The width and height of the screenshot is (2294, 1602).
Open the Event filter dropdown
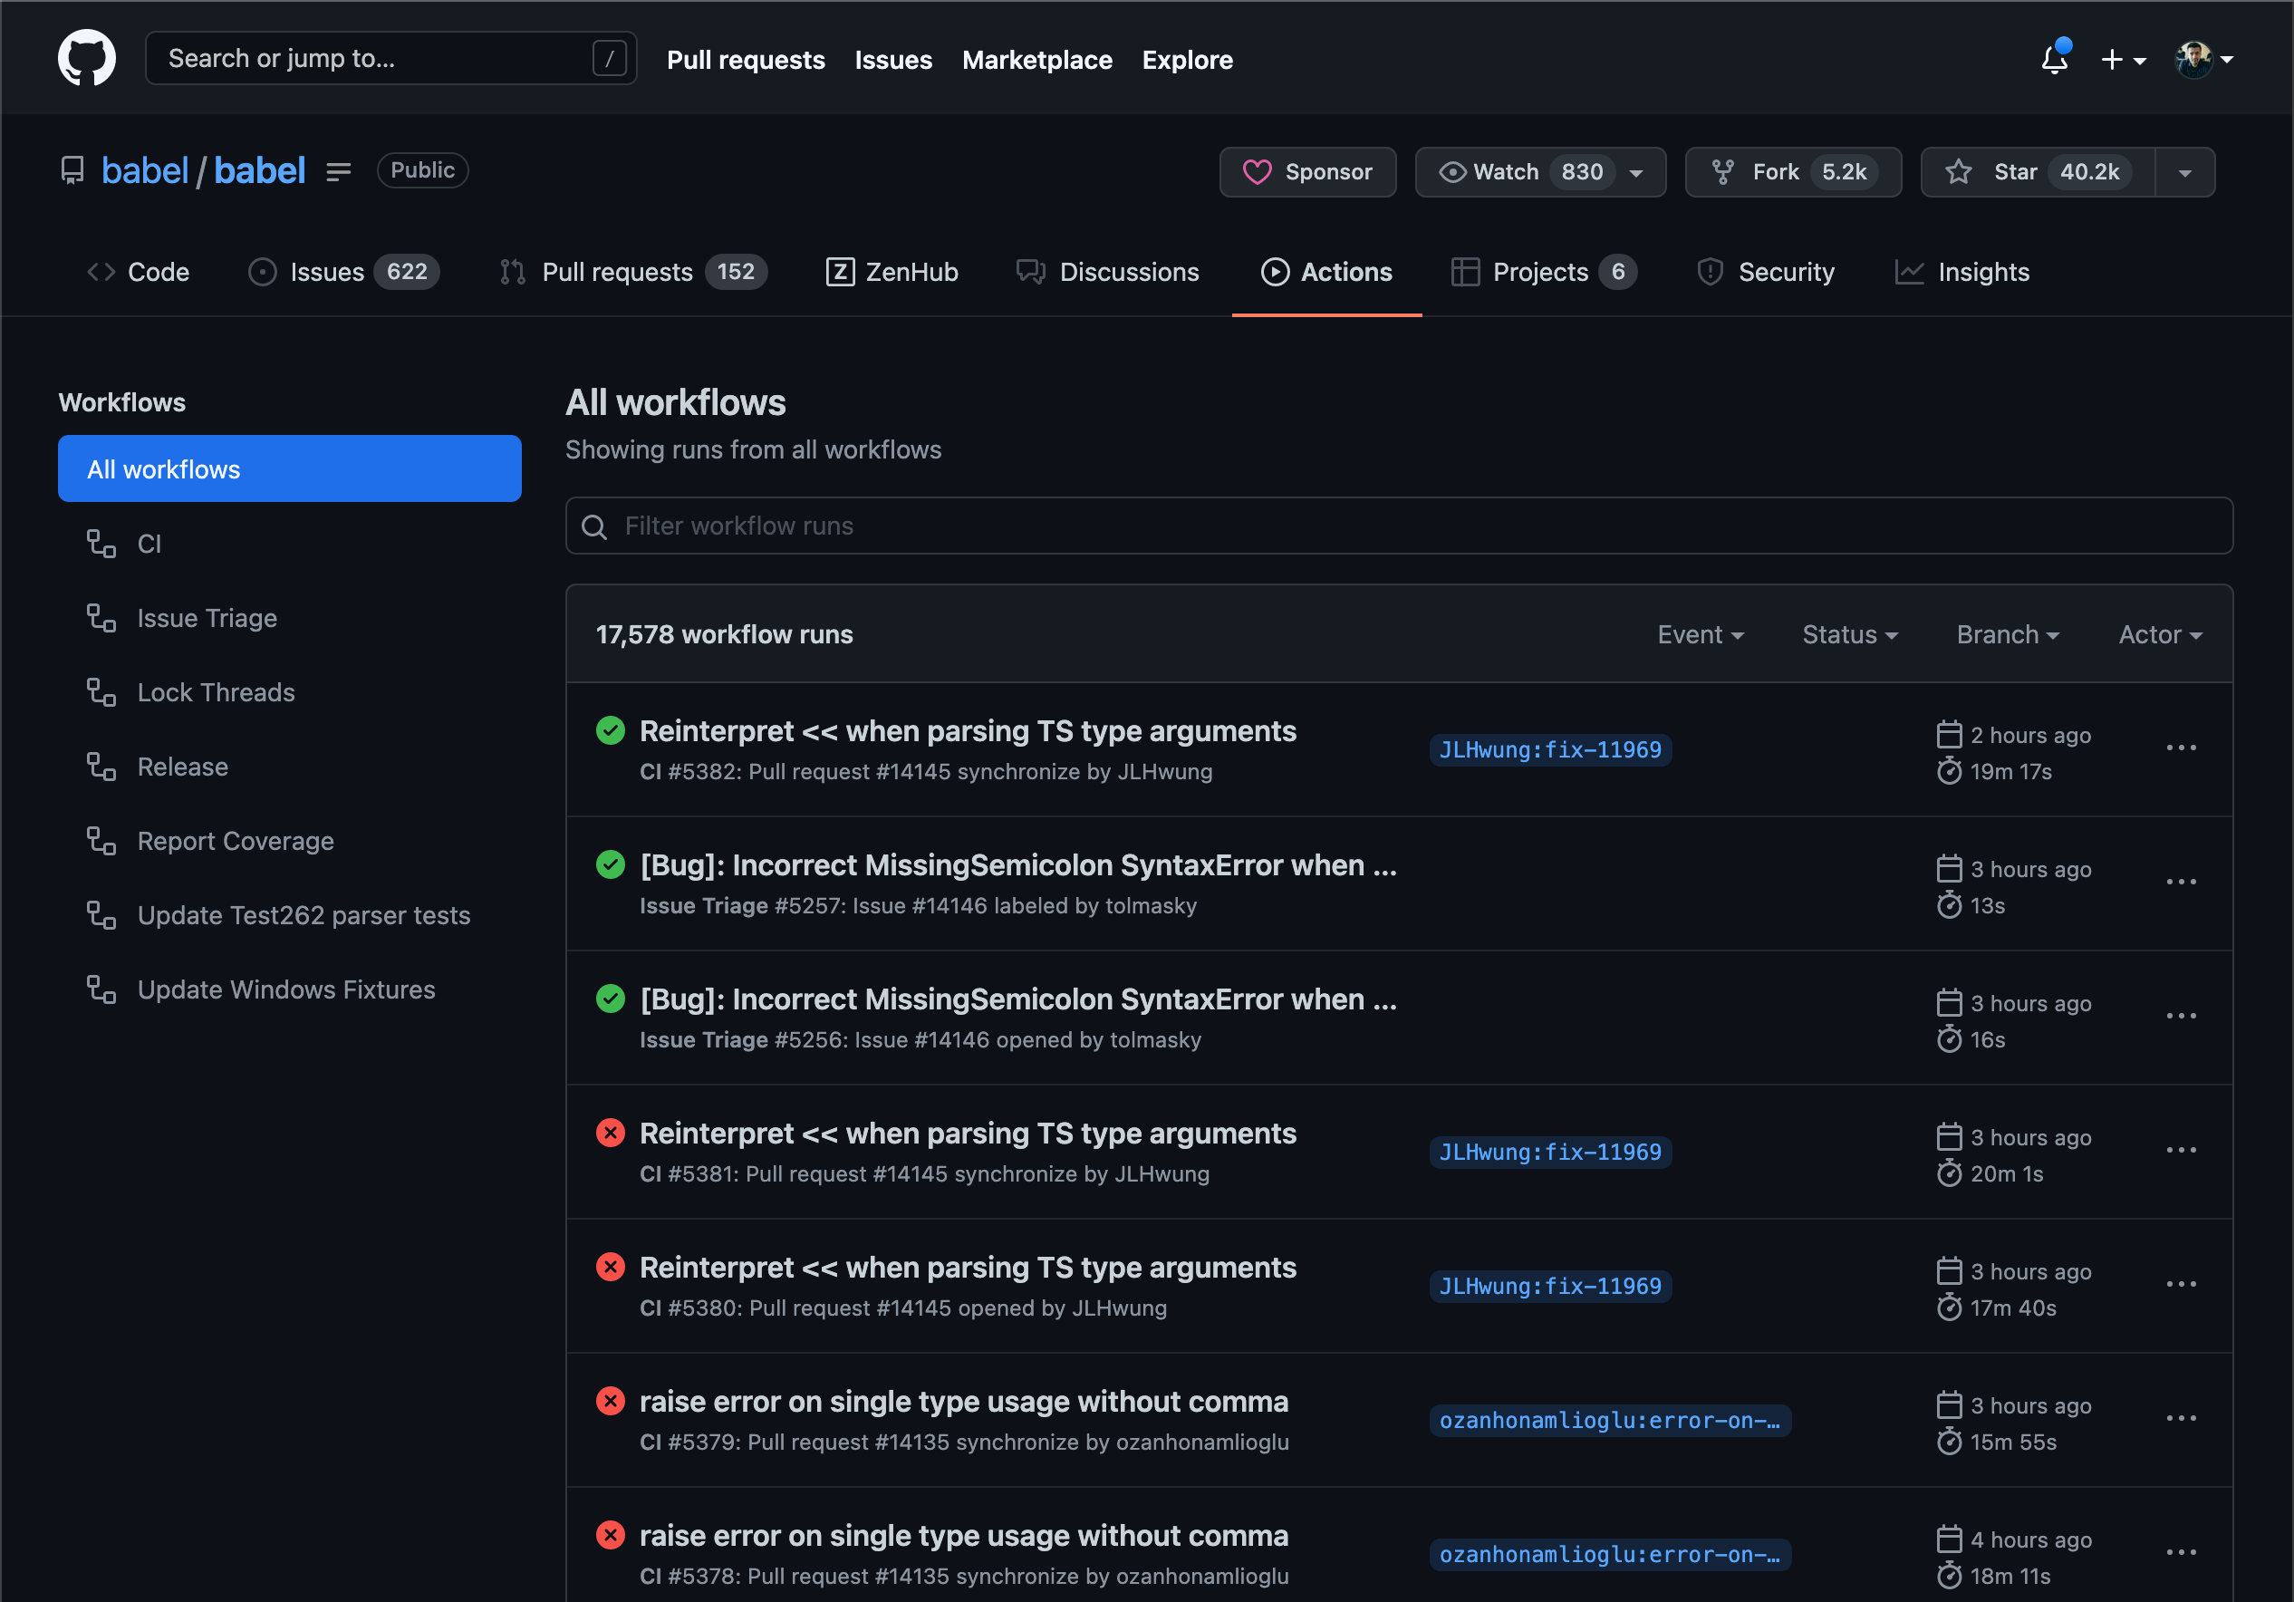pos(1701,634)
